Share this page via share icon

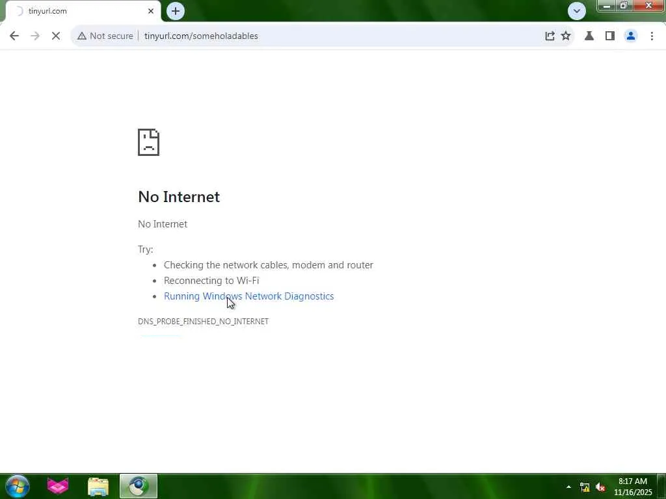[x=550, y=36]
